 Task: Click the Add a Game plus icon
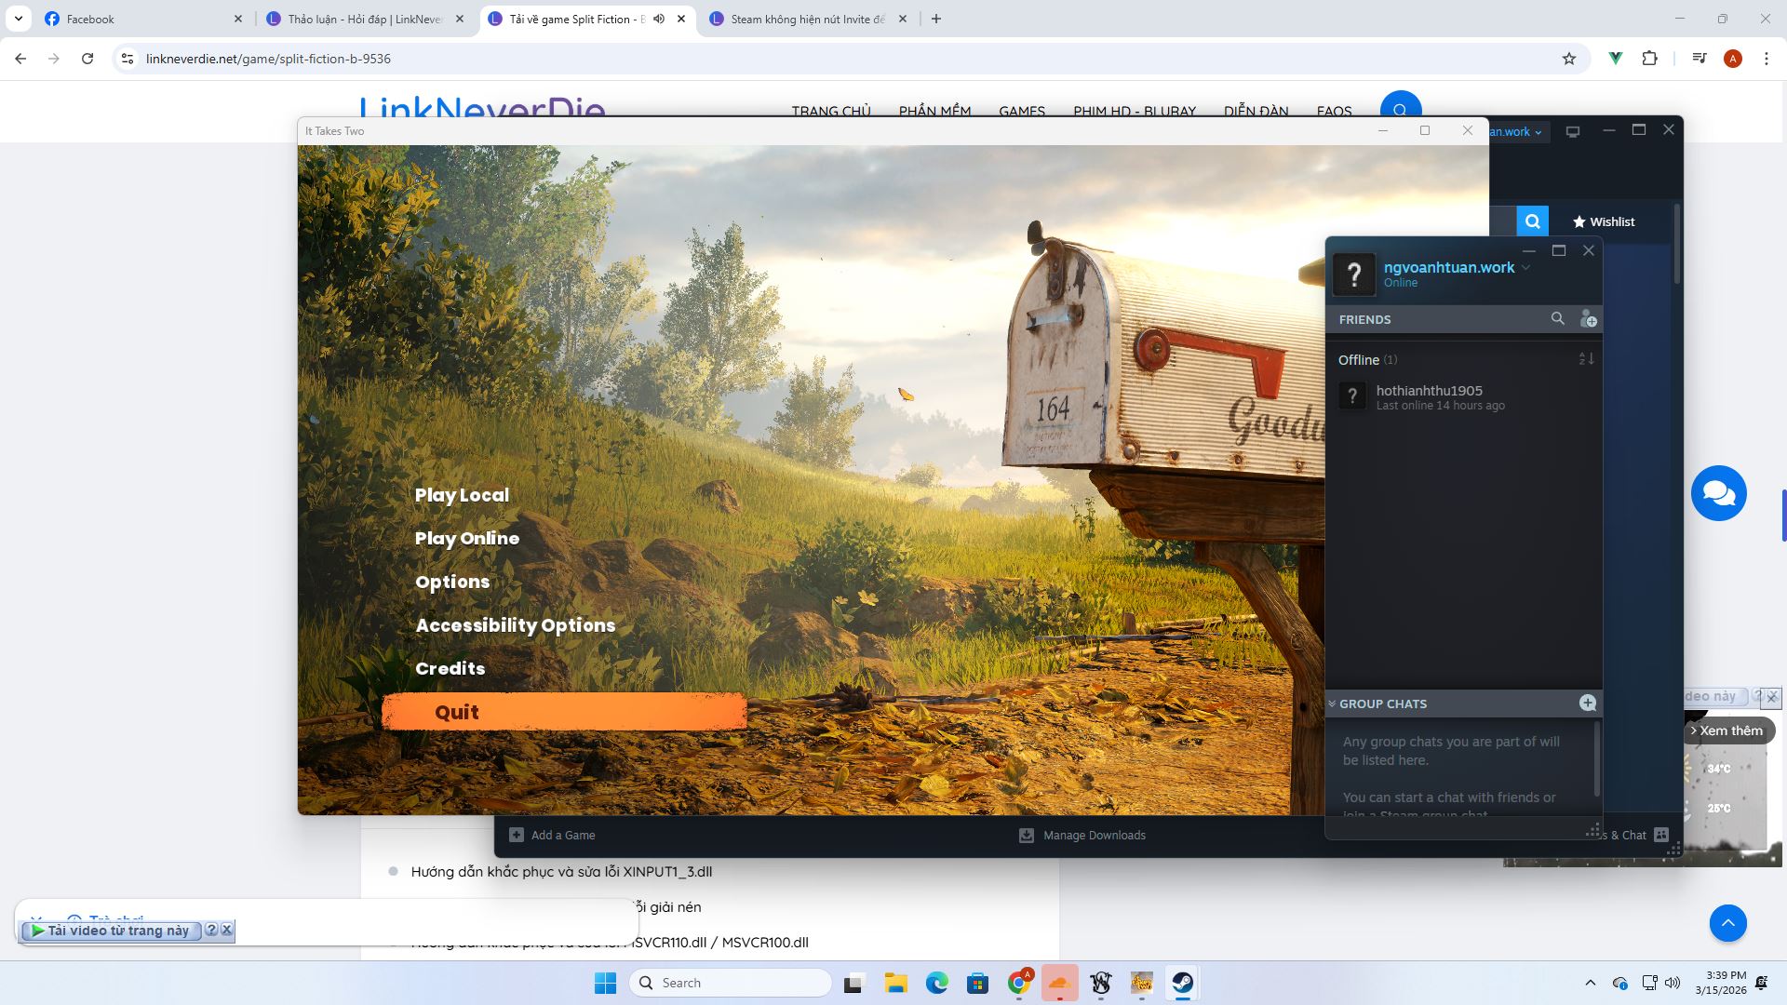click(x=517, y=835)
